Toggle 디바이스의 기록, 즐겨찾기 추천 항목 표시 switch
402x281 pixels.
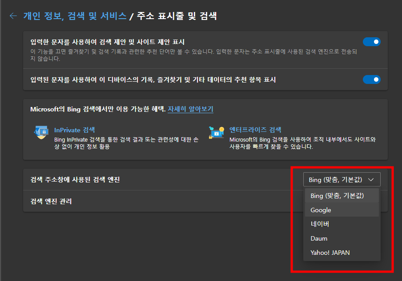371,79
